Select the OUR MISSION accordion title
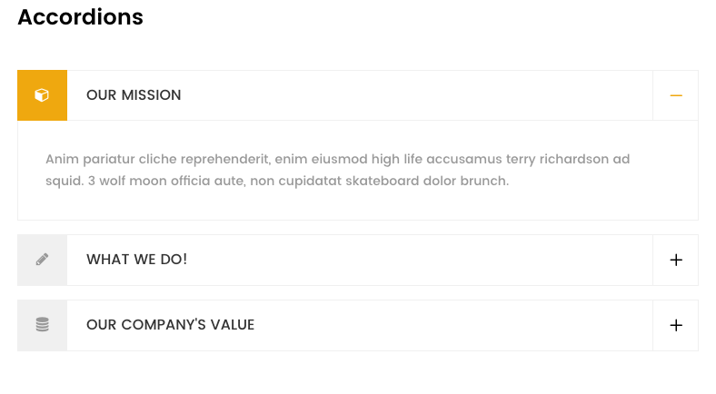 134,95
